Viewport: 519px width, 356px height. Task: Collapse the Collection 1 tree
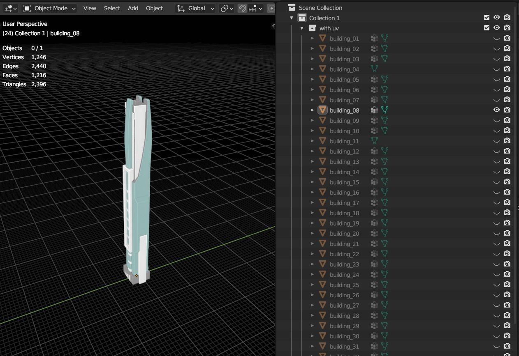pyautogui.click(x=292, y=18)
